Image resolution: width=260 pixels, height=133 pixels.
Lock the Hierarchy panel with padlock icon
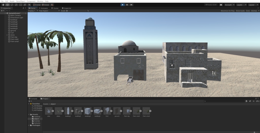click(x=23, y=8)
